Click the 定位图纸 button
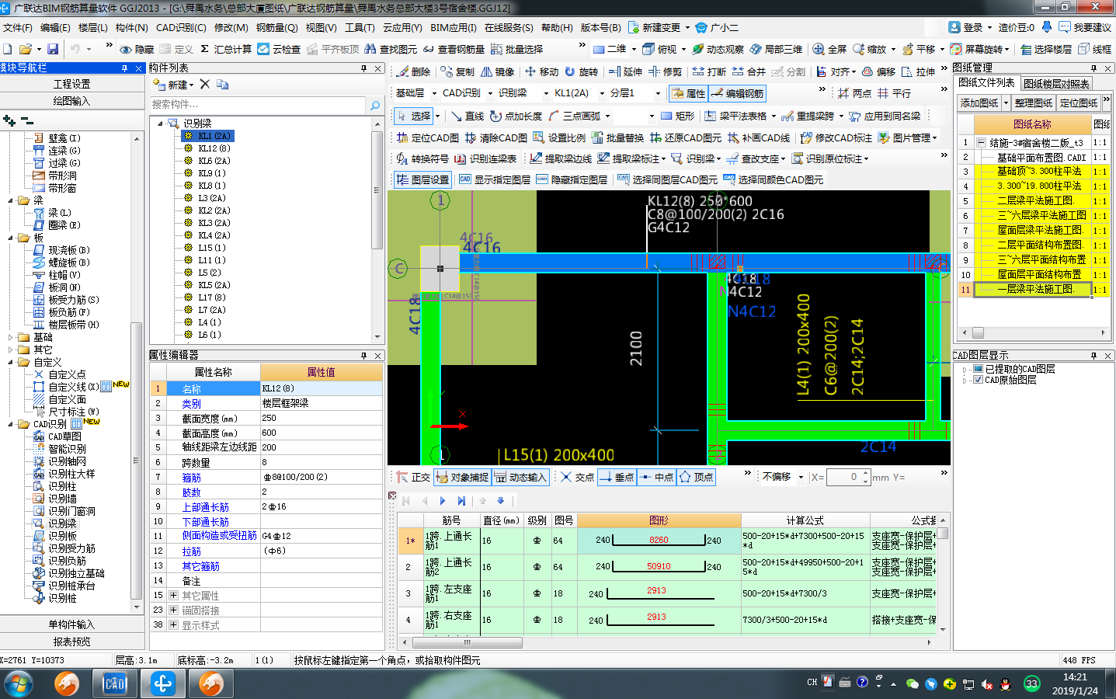The image size is (1116, 699). click(x=1079, y=103)
